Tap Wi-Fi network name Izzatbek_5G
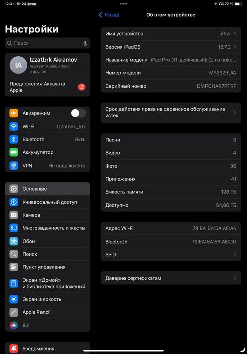The image size is (247, 354). click(x=71, y=127)
